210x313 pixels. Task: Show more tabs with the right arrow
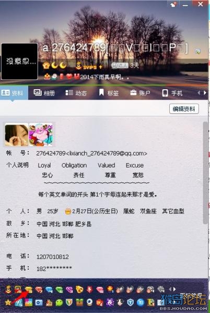[205, 93]
